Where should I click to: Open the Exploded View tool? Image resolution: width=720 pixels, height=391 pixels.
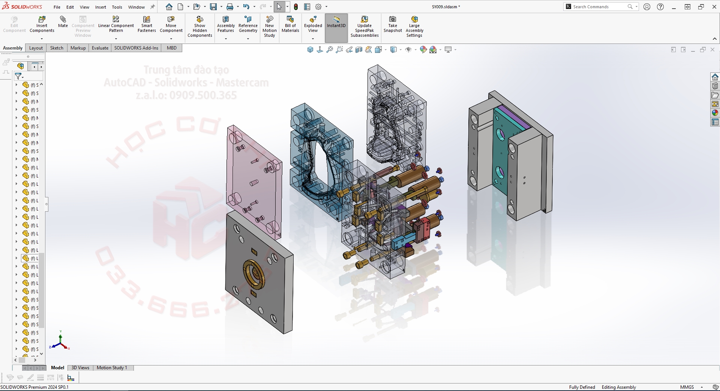click(313, 24)
